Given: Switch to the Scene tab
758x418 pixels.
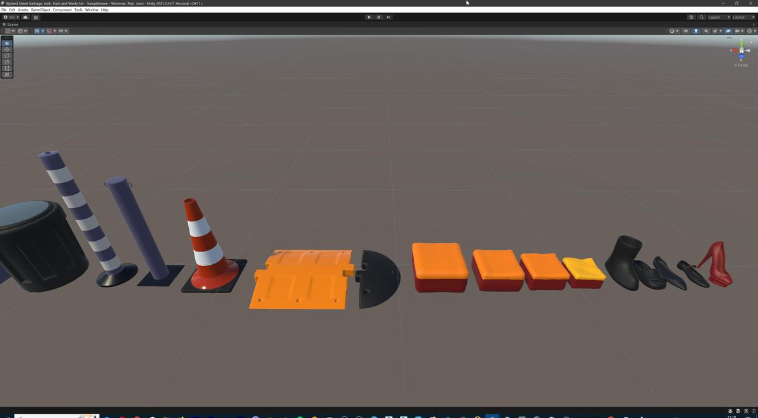Looking at the screenshot, I should [x=10, y=24].
